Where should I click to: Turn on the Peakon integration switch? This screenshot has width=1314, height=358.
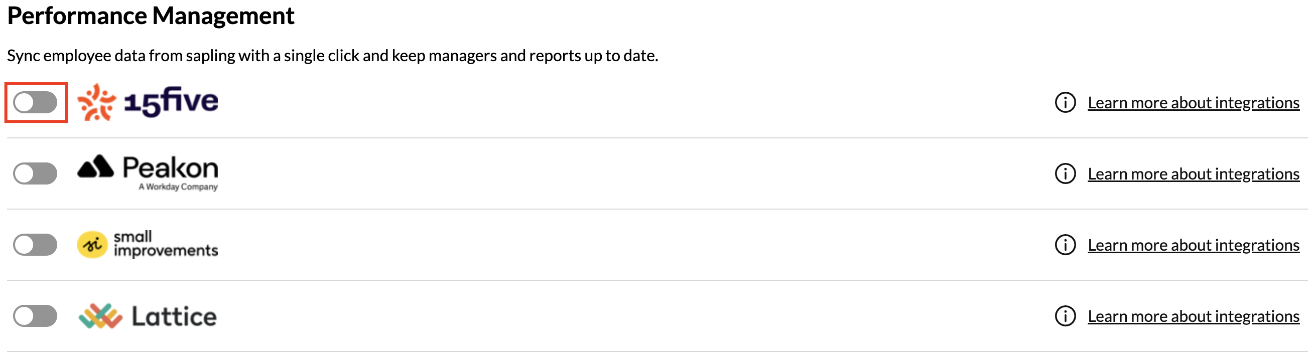click(35, 173)
